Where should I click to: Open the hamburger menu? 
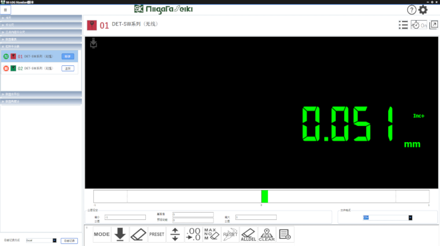pos(5,10)
